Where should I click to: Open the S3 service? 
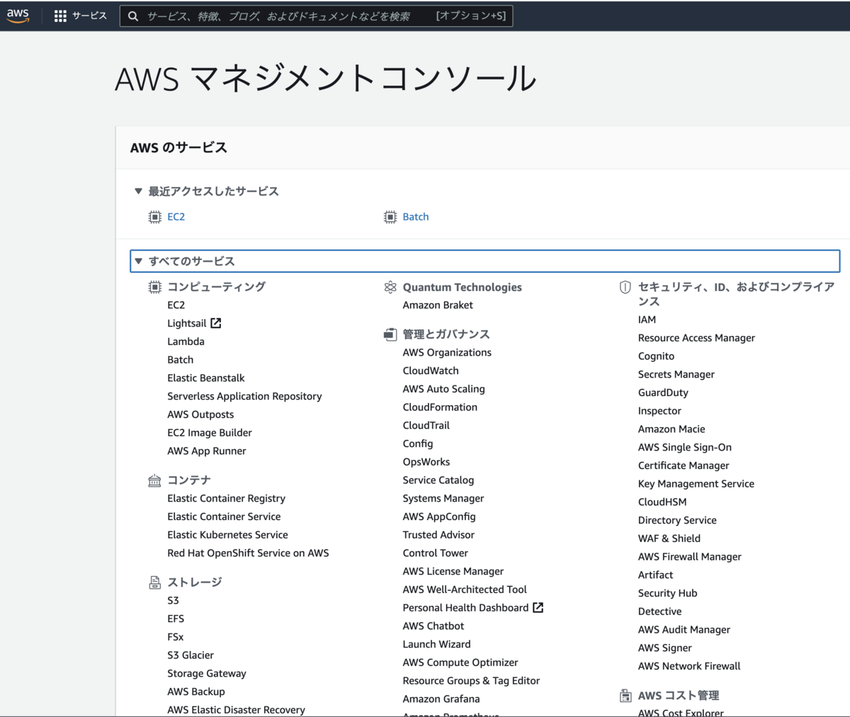[x=173, y=601]
